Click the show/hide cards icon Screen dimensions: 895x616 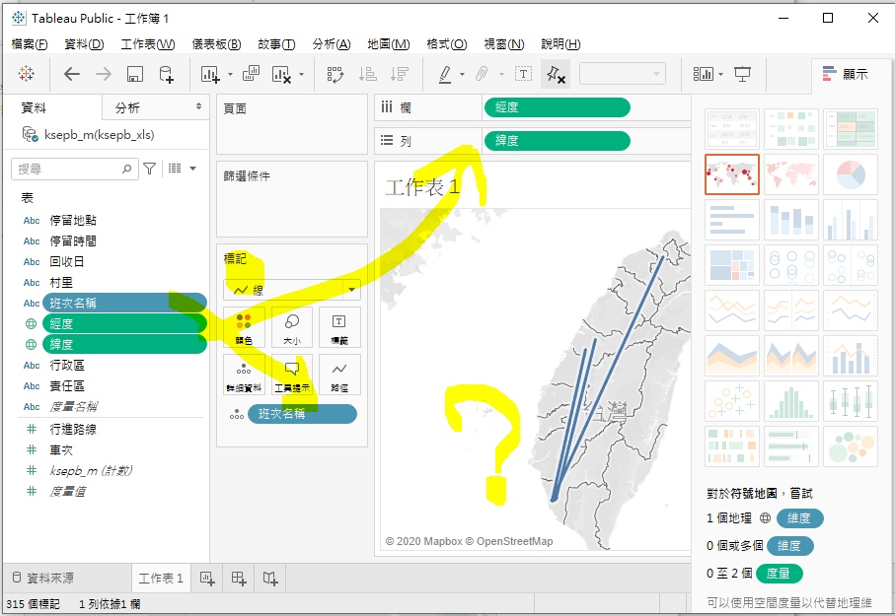point(704,74)
